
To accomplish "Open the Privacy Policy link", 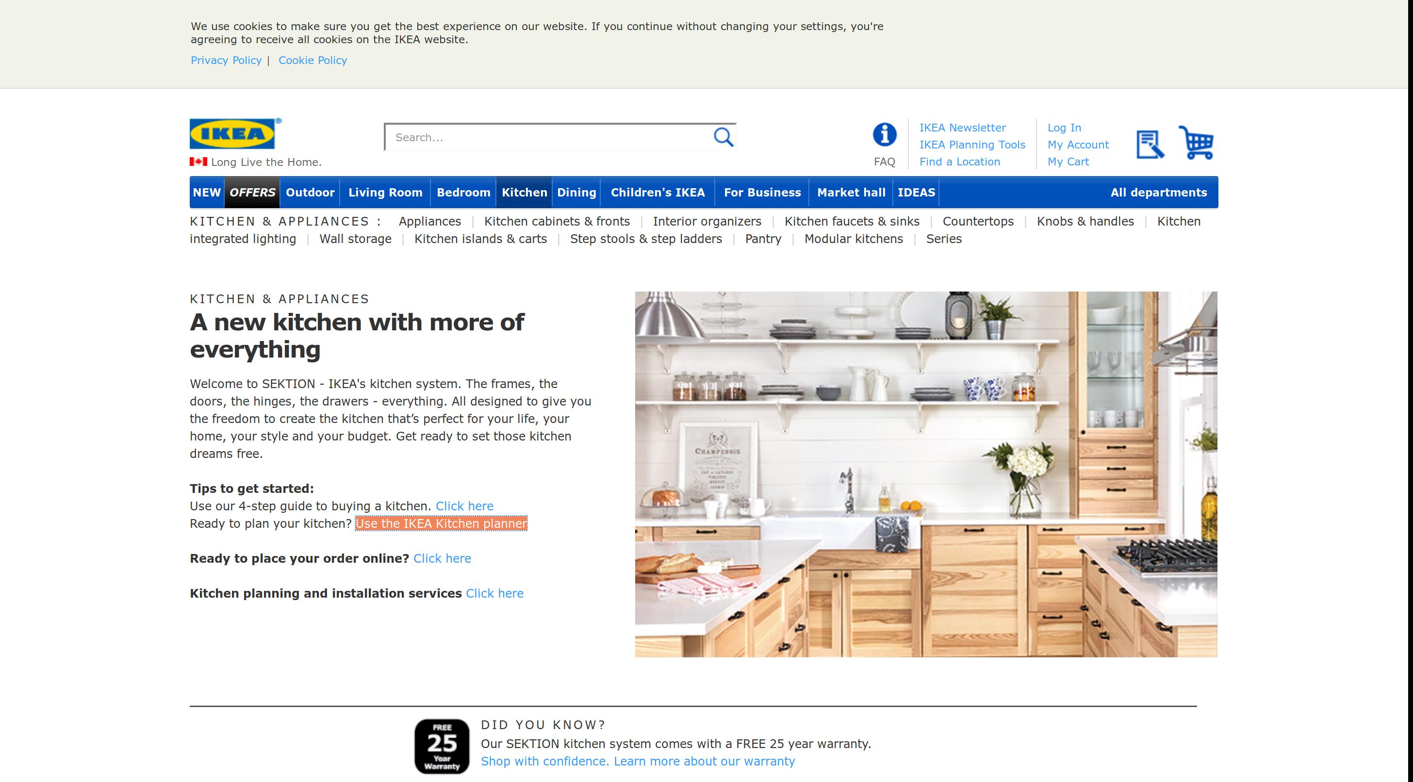I will coord(226,60).
